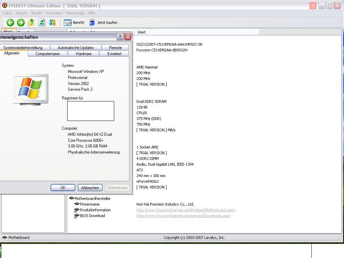
Task: Open the Remote tab
Action: 116,48
